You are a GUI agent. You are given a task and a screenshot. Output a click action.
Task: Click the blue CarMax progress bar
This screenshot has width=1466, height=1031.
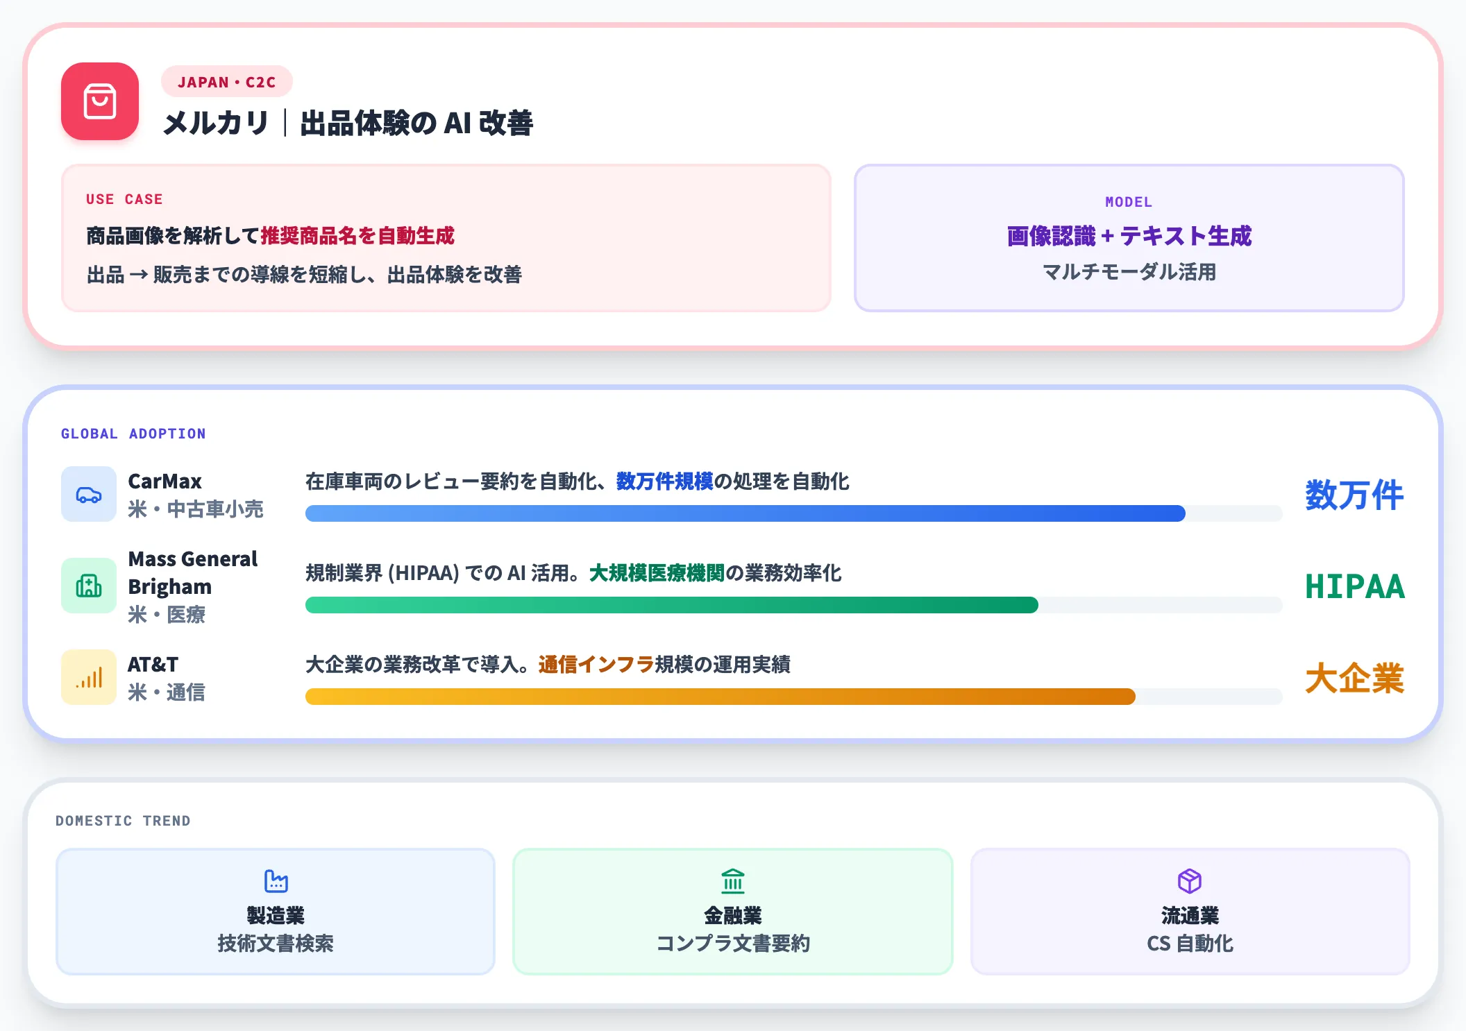point(745,513)
